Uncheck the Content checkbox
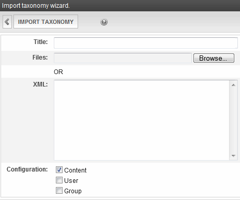This screenshot has height=200, width=240. point(59,170)
